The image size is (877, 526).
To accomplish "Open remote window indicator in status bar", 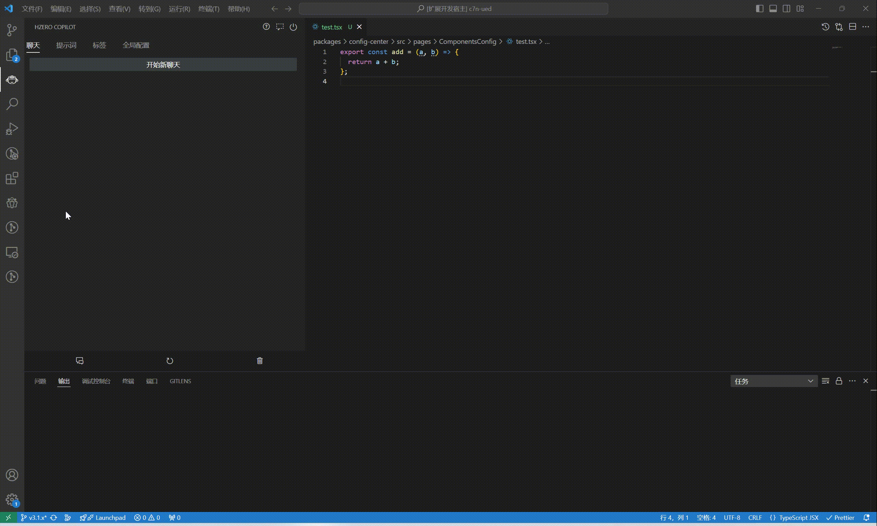I will point(8,518).
